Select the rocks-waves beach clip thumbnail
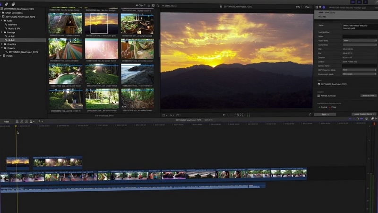378x213 pixels. [x=137, y=74]
